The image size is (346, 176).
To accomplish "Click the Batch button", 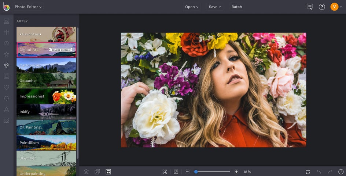I will tap(236, 7).
